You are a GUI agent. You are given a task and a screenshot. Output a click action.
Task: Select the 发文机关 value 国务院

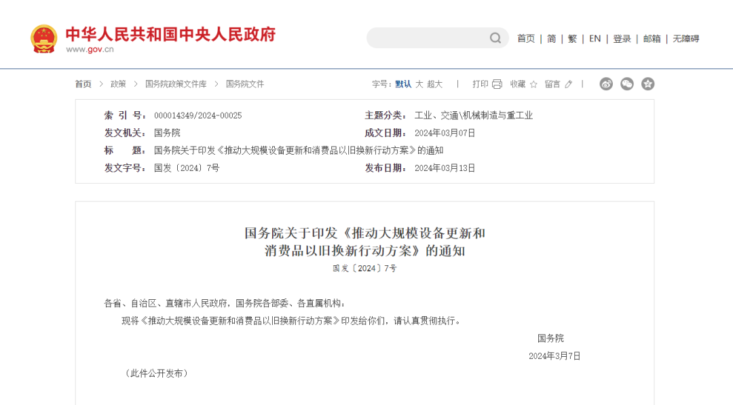tap(167, 133)
